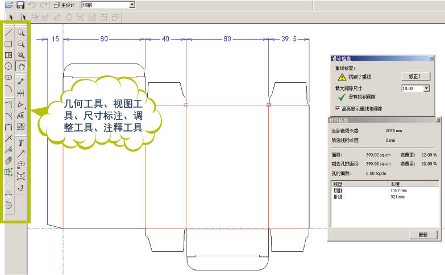Viewport: 445px width, 275px height.
Task: Toggle 高亮显示重线和间隙 checkbox
Action: click(339, 108)
